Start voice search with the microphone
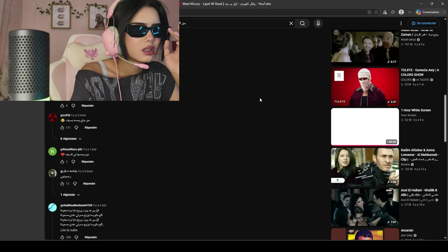 318,23
